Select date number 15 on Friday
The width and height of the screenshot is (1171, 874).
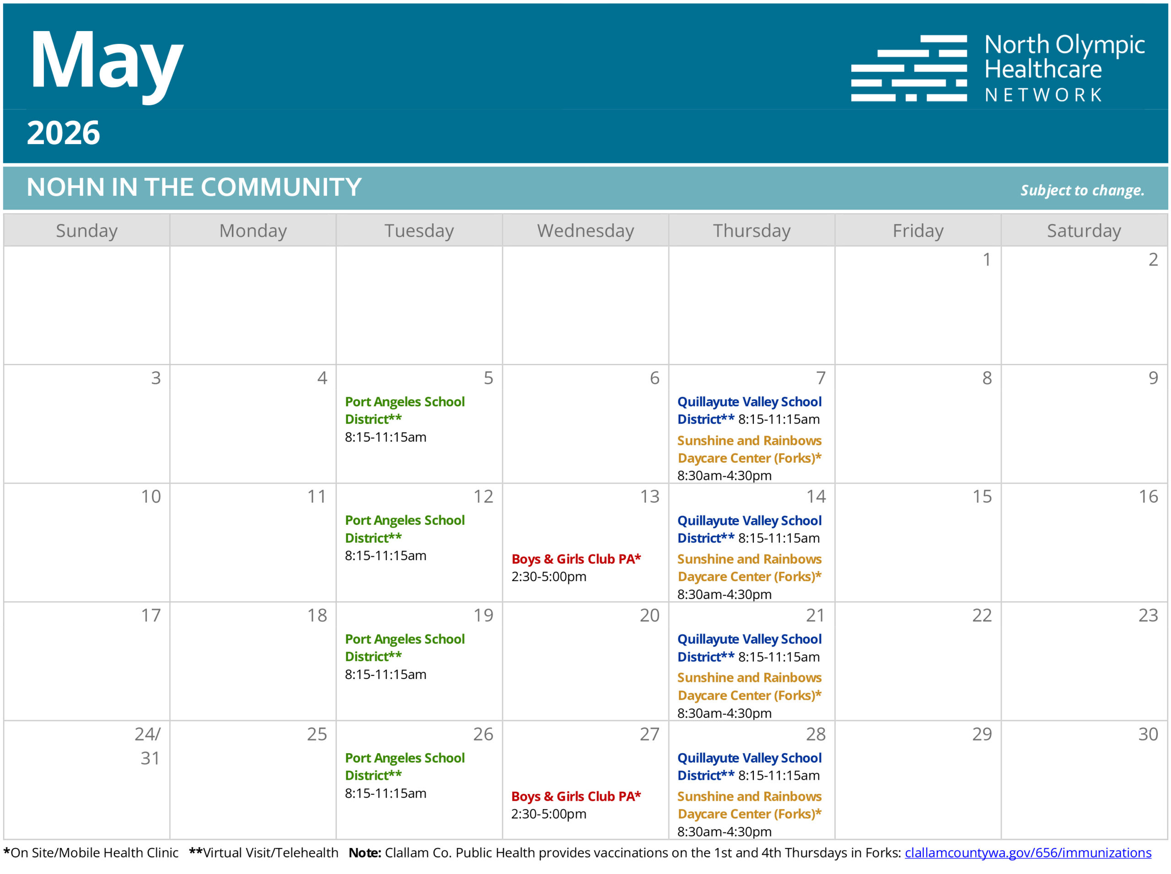[x=982, y=496]
